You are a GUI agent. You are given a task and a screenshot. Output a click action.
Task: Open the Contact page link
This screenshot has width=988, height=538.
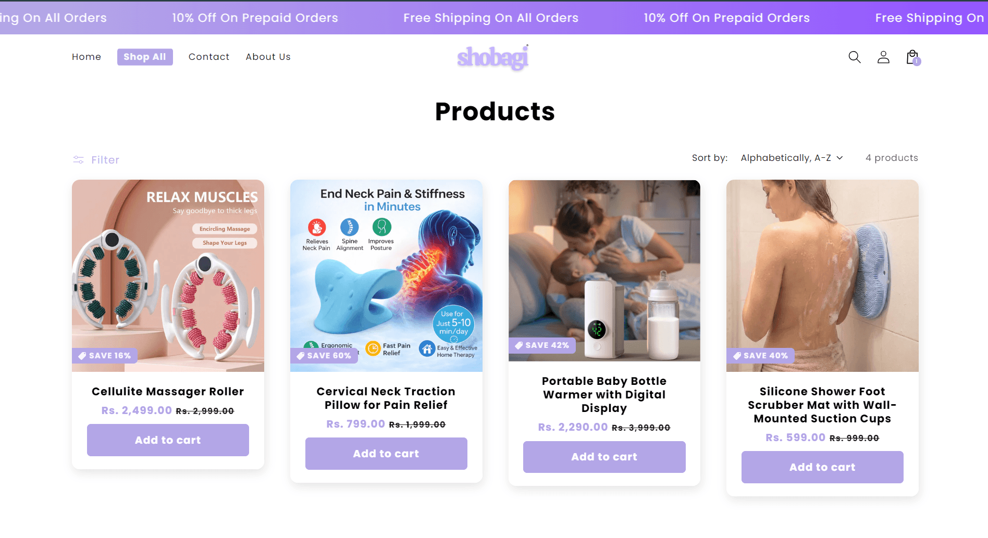[x=209, y=57]
